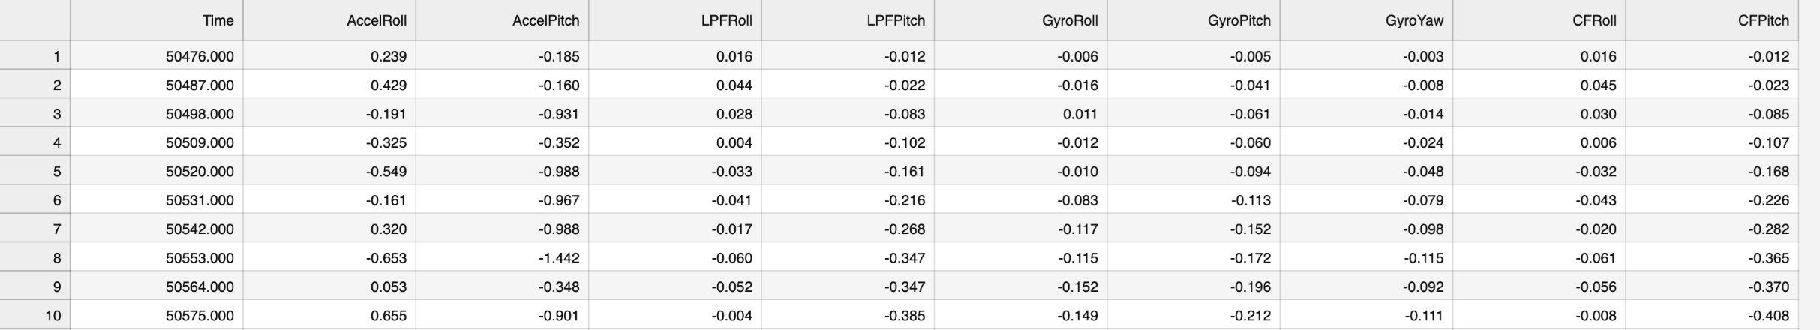Click the CFPitch cell showing -0.408
Image resolution: width=1820 pixels, height=330 pixels.
coord(1712,316)
